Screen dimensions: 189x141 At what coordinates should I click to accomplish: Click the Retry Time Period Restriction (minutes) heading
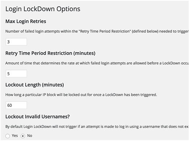click(50, 53)
